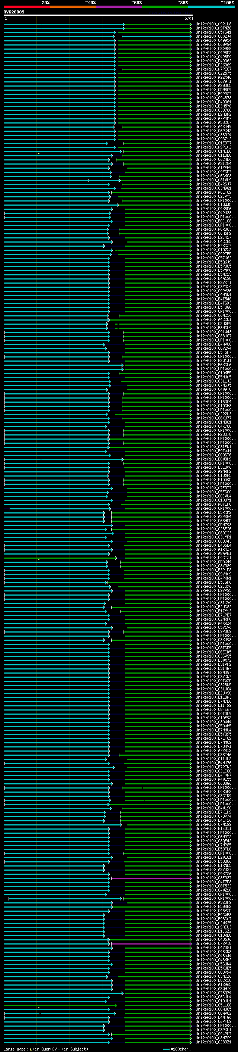Open the UniRef100_B5JGF6 entry
The image size is (238, 1052).
[x=213, y=583]
